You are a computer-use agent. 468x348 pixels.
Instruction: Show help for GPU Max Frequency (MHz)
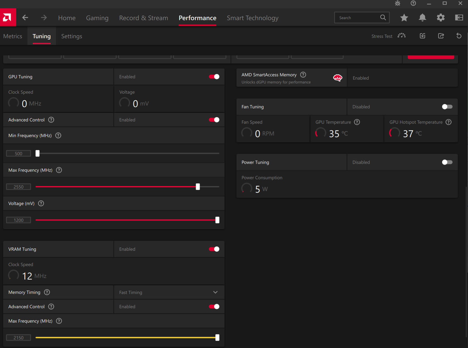(59, 170)
